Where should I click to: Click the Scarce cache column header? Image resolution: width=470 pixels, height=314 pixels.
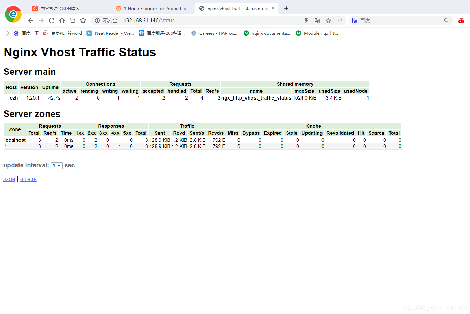(x=377, y=133)
